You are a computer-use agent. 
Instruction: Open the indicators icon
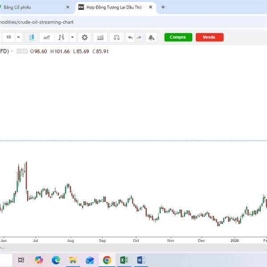pyautogui.click(x=100, y=37)
